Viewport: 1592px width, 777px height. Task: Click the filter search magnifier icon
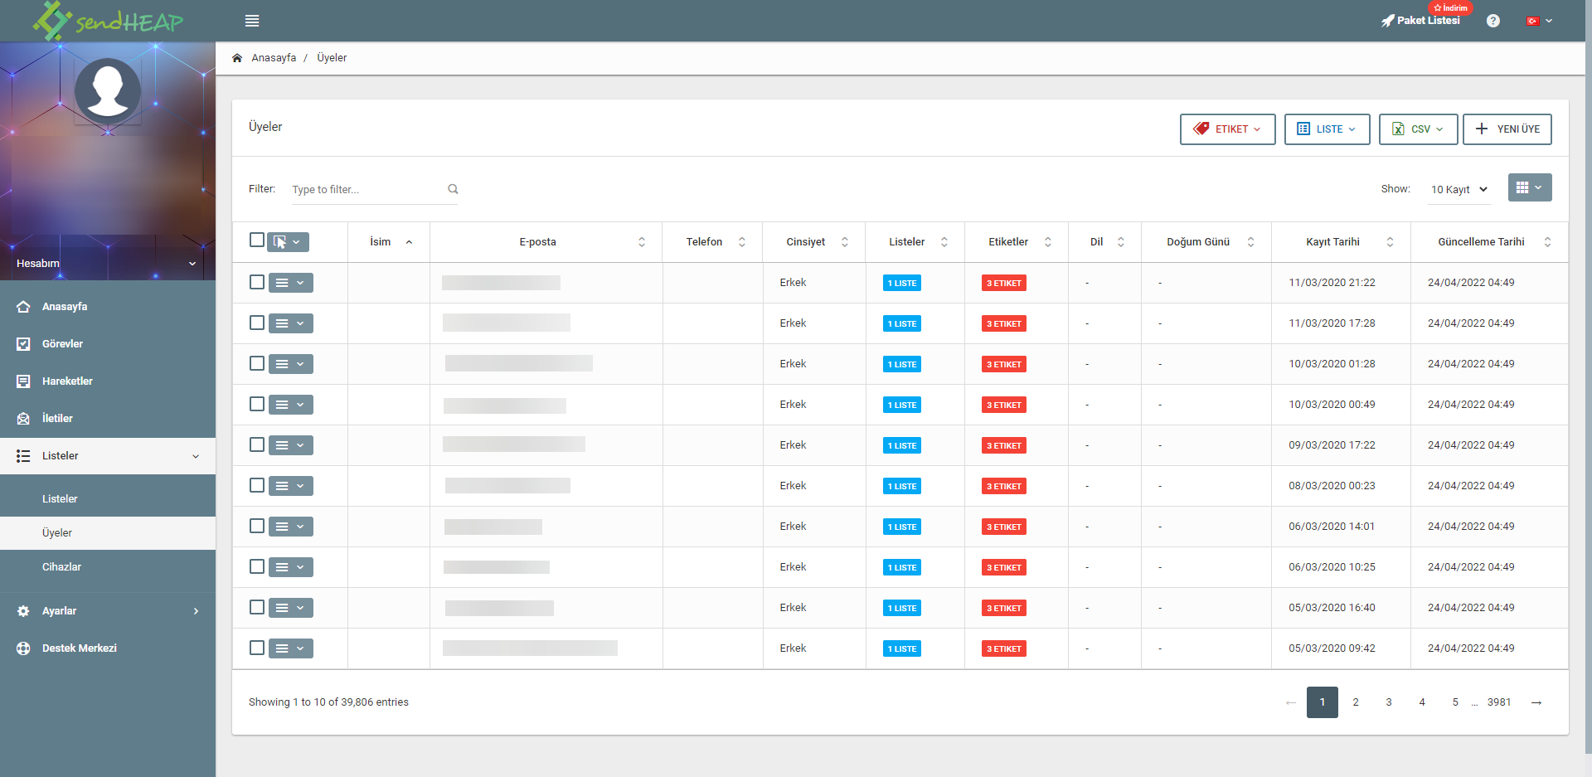pos(453,189)
